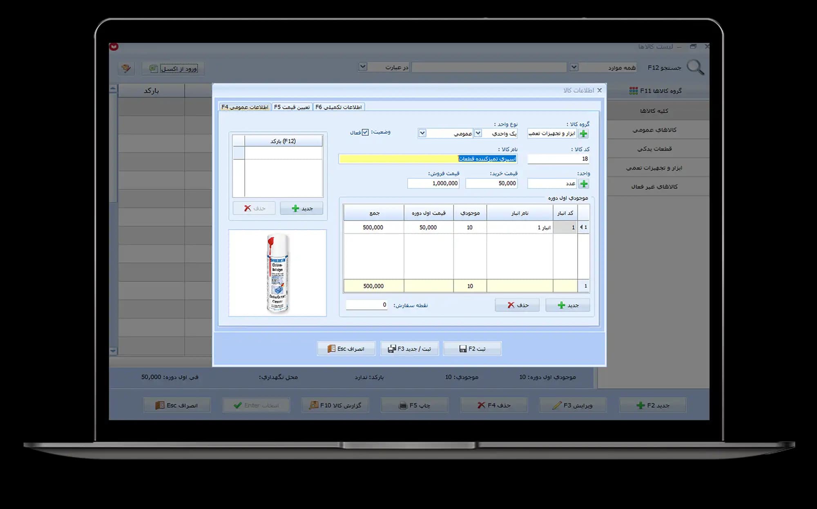Click the search text field in background window
This screenshot has height=509, width=817.
[489, 67]
